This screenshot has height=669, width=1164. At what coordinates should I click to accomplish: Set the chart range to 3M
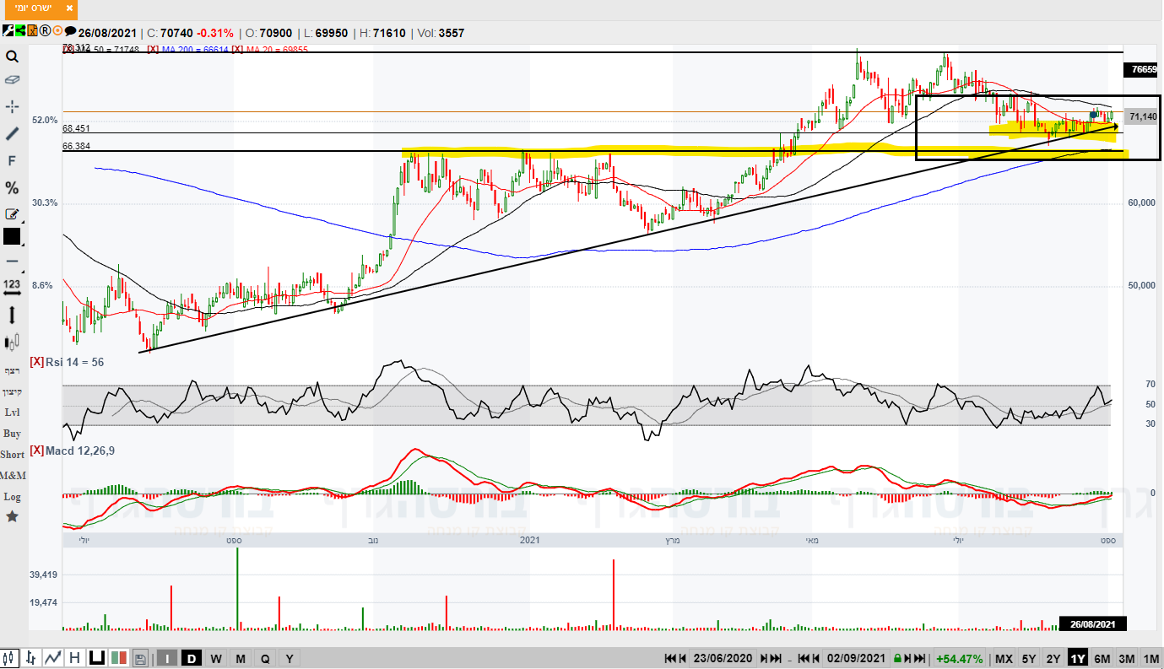1126,658
